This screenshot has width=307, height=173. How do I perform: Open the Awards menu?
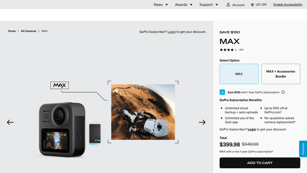pyautogui.click(x=181, y=4)
